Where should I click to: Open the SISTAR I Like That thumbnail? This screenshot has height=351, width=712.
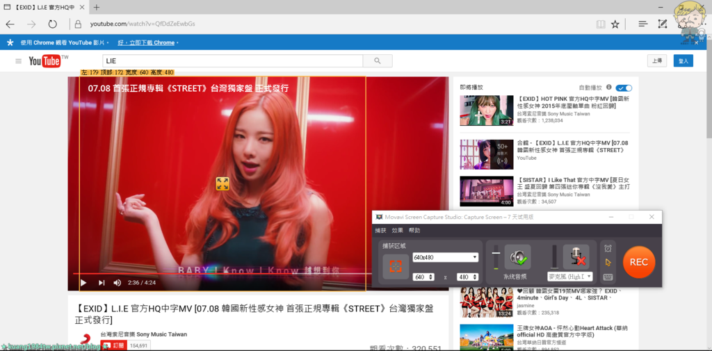[486, 191]
